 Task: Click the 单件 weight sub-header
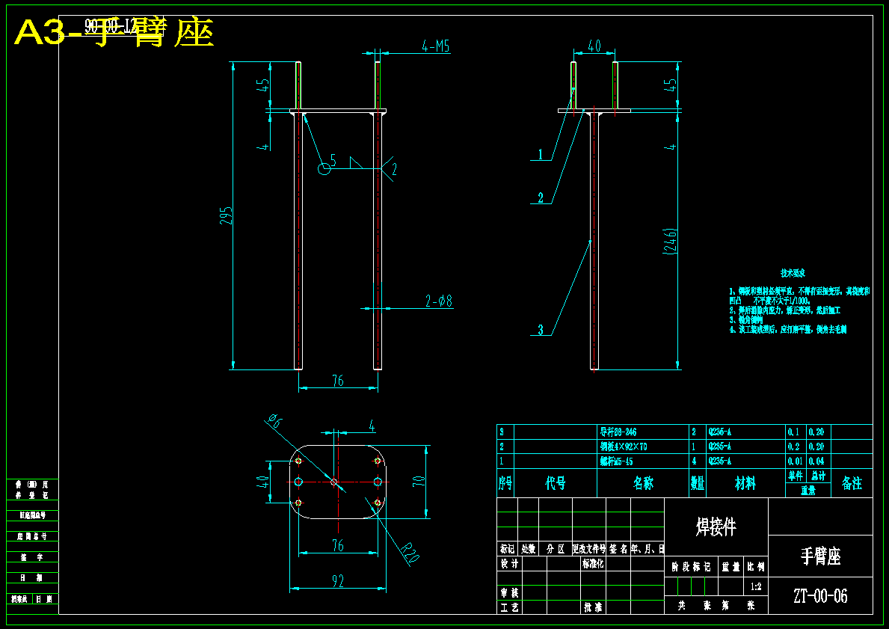coord(796,475)
